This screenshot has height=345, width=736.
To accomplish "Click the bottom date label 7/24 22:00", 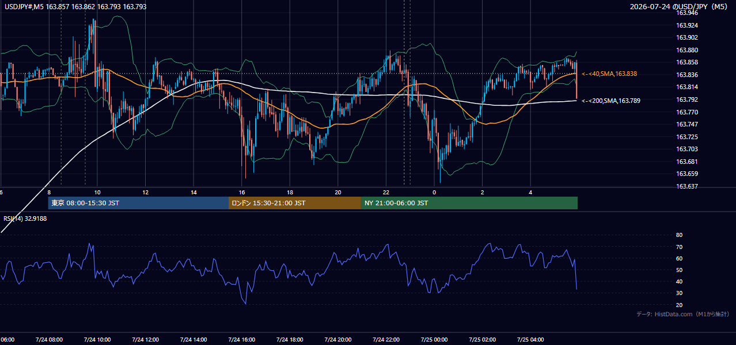I will pos(386,339).
